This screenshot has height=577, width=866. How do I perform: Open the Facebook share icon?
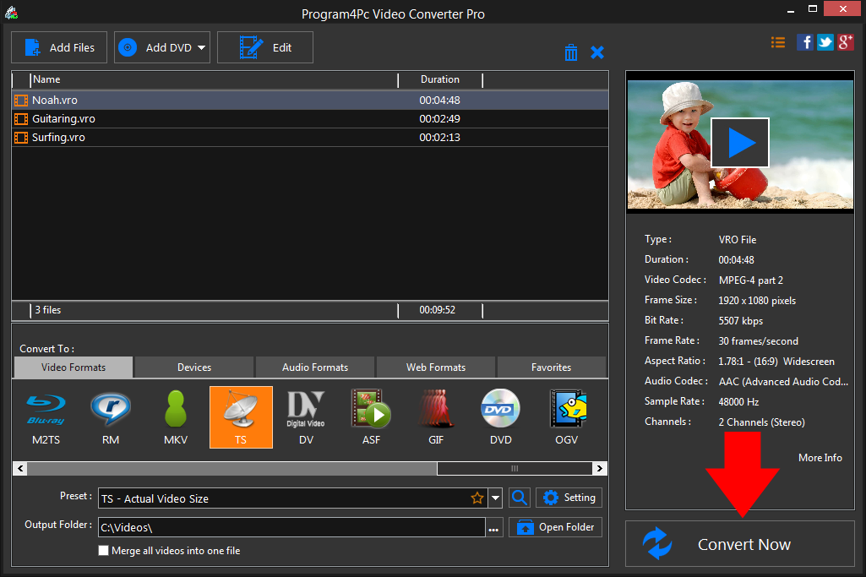805,42
